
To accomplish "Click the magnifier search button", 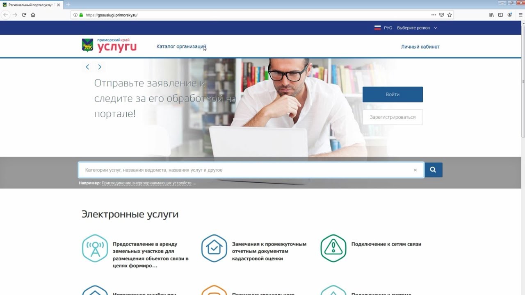I will tap(434, 170).
